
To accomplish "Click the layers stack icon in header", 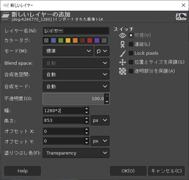I will coord(6,16).
